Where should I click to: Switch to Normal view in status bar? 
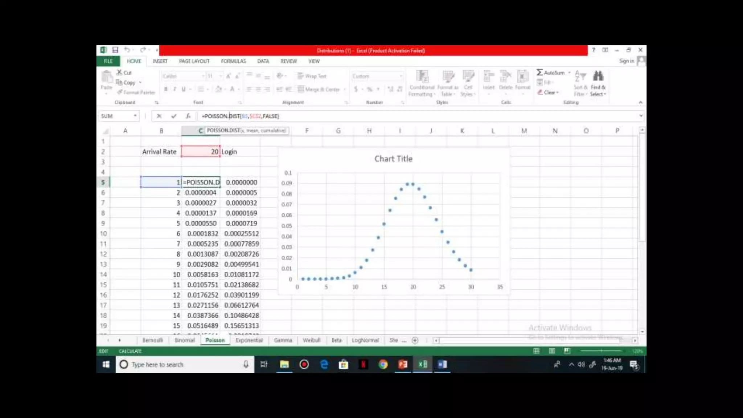(x=536, y=351)
